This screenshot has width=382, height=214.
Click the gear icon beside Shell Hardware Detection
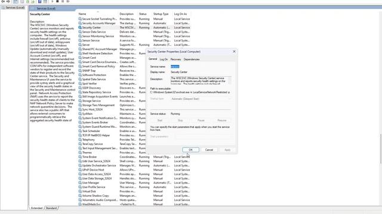[x=80, y=53]
